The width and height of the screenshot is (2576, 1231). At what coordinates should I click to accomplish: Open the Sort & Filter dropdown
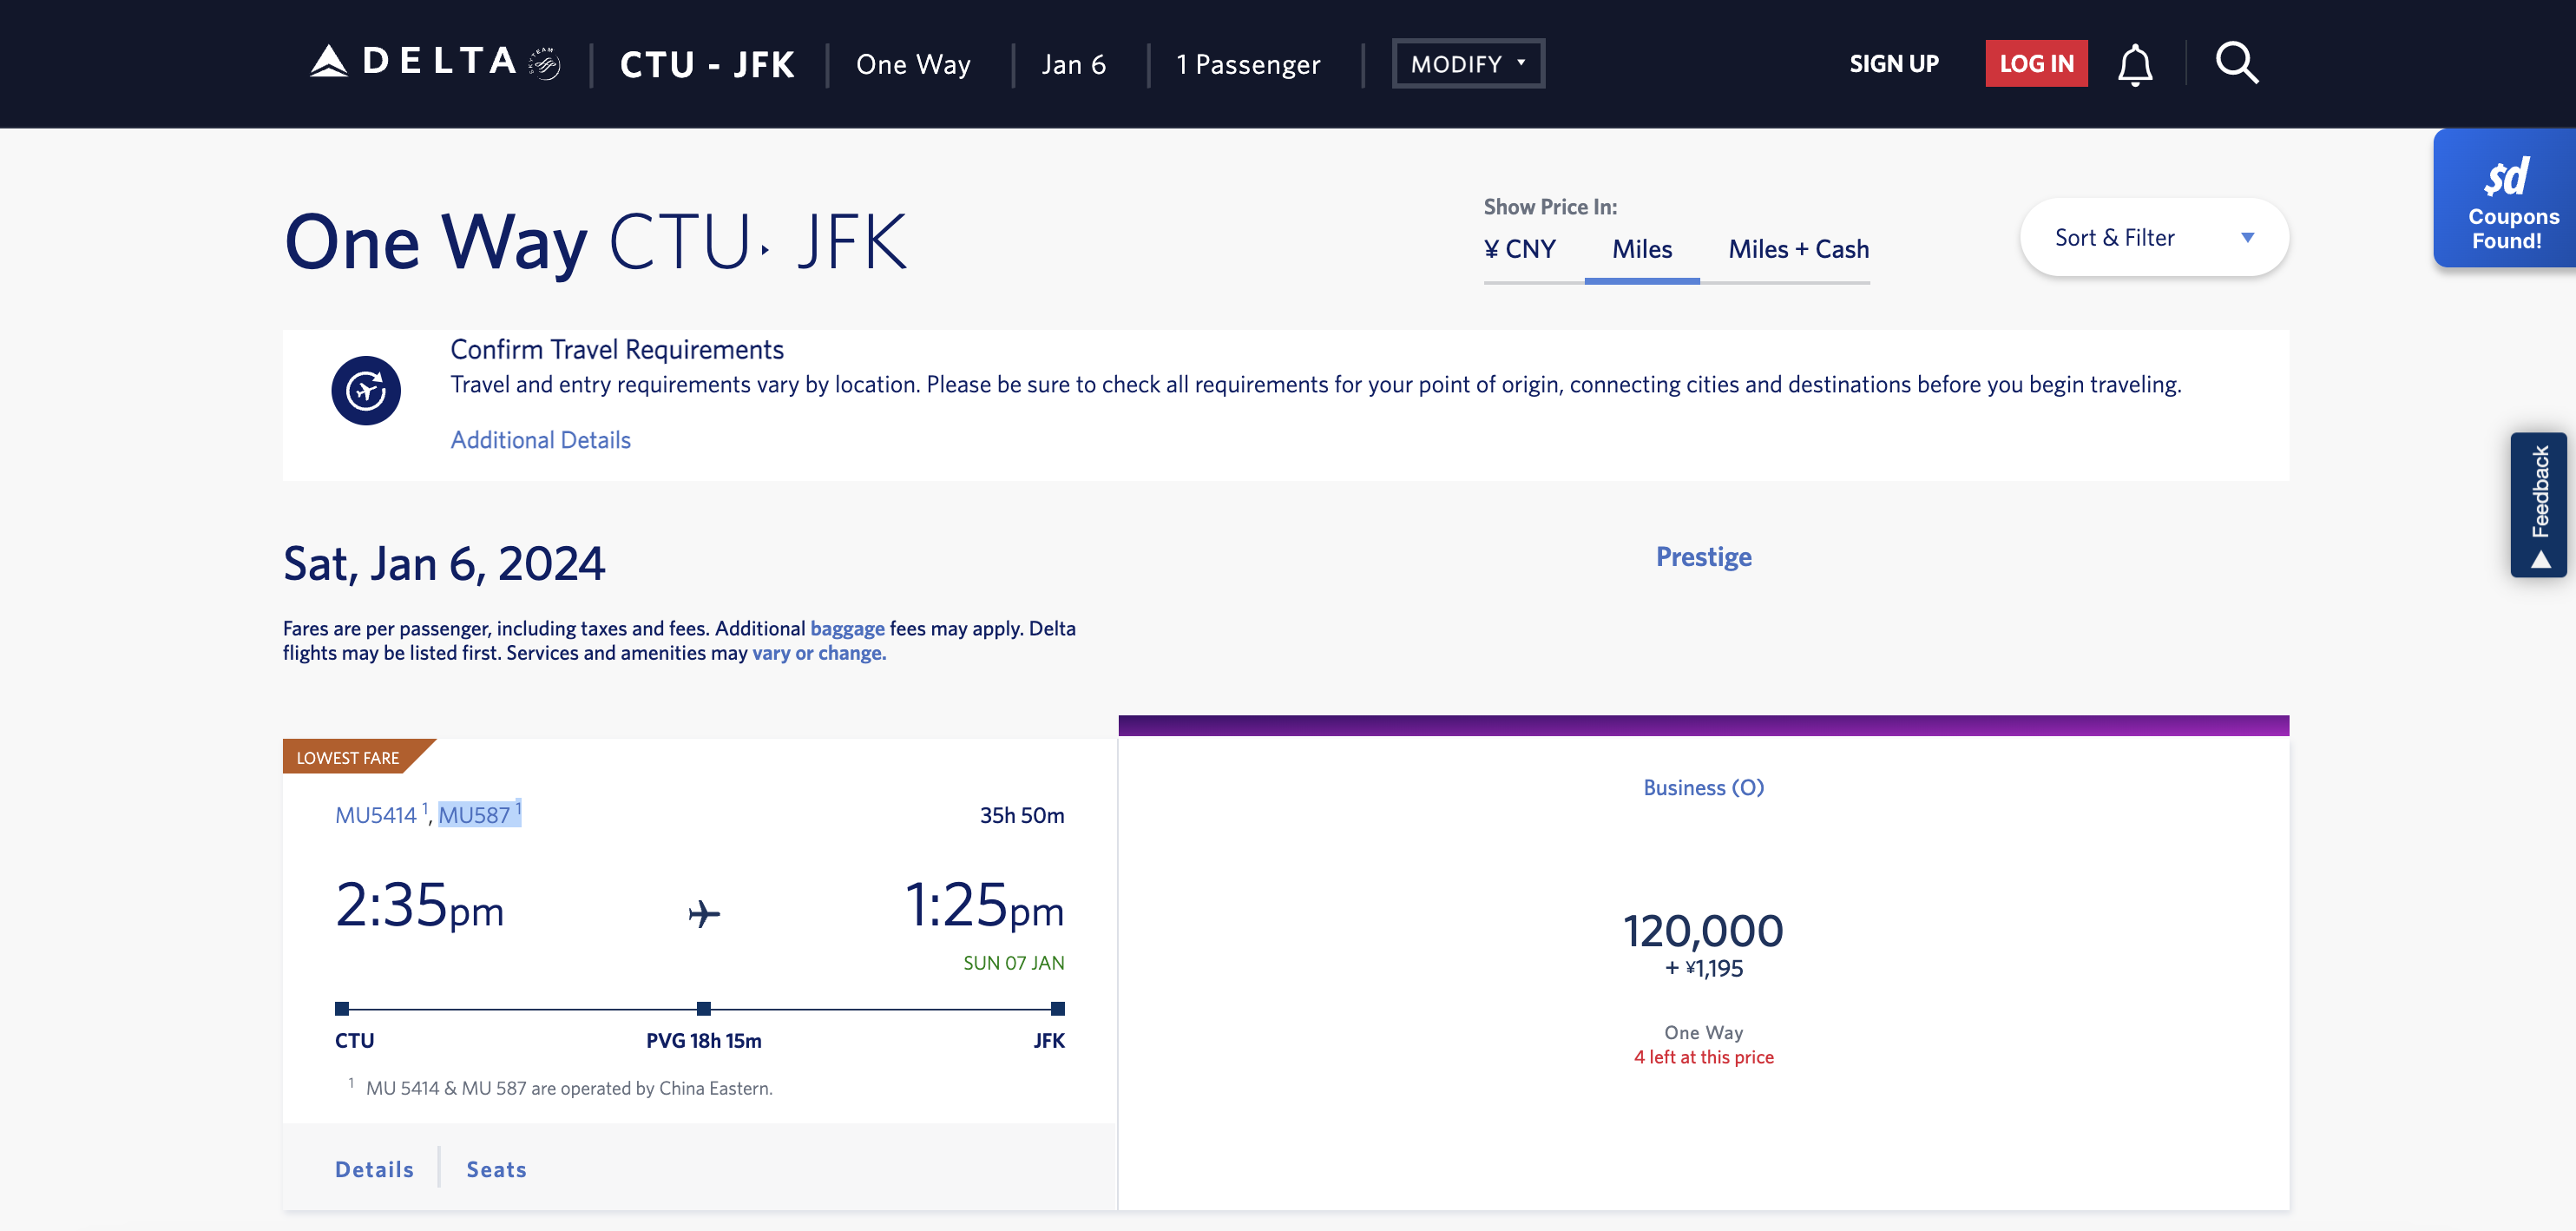click(x=2154, y=237)
